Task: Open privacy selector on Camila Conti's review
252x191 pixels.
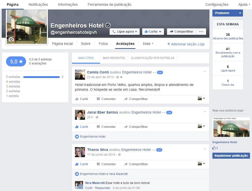Action: tap(119, 77)
